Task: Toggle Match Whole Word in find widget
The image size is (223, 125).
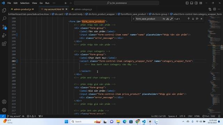Action: point(168,19)
